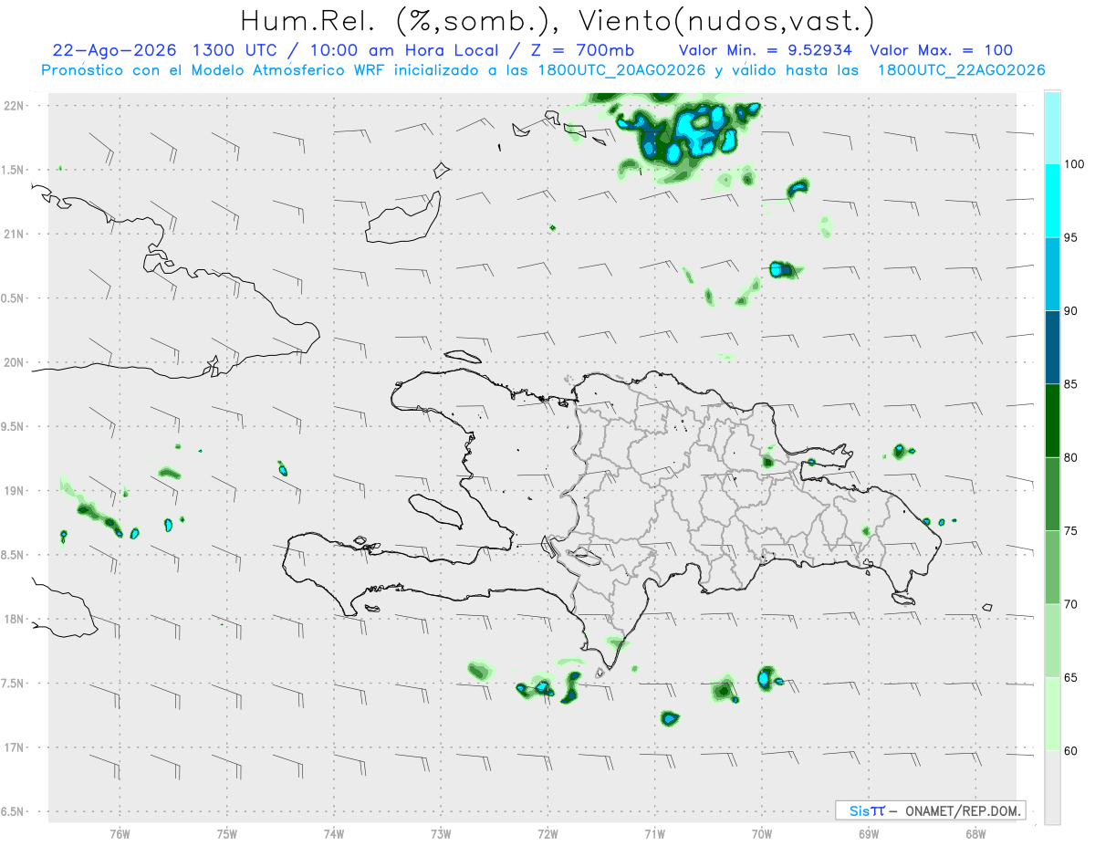Click the '8.5N' latitude label
The height and width of the screenshot is (846, 1095).
14,555
